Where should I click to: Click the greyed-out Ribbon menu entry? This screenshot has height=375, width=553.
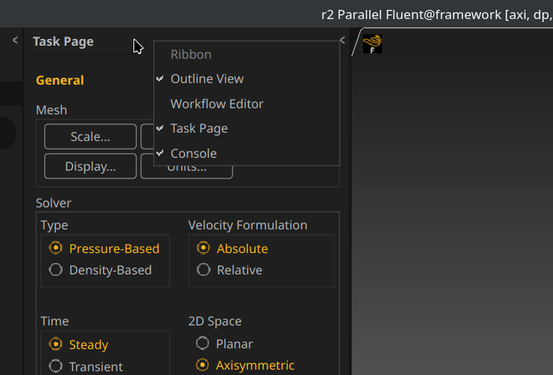(x=191, y=55)
